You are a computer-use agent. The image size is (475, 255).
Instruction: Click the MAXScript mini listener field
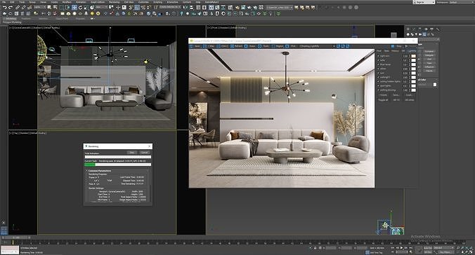10,250
